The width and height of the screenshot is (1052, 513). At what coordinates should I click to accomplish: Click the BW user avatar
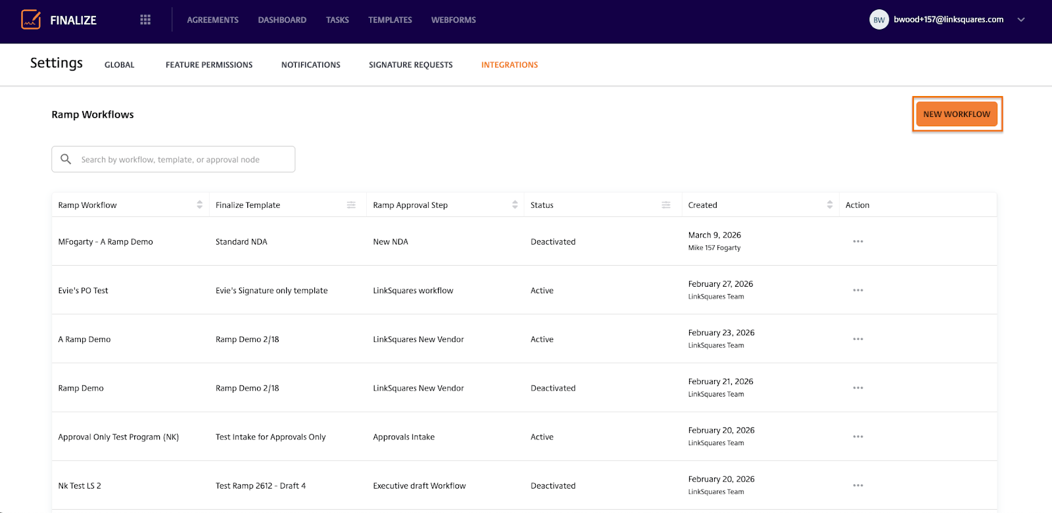[878, 20]
